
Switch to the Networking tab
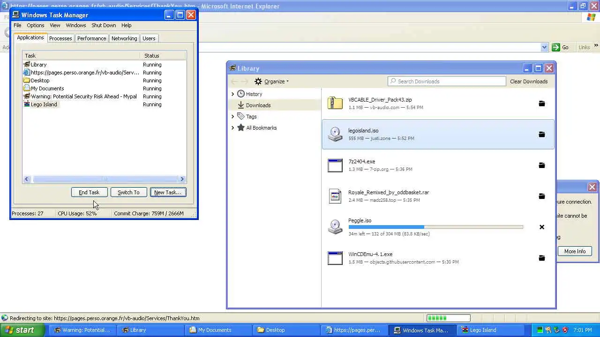tap(124, 38)
